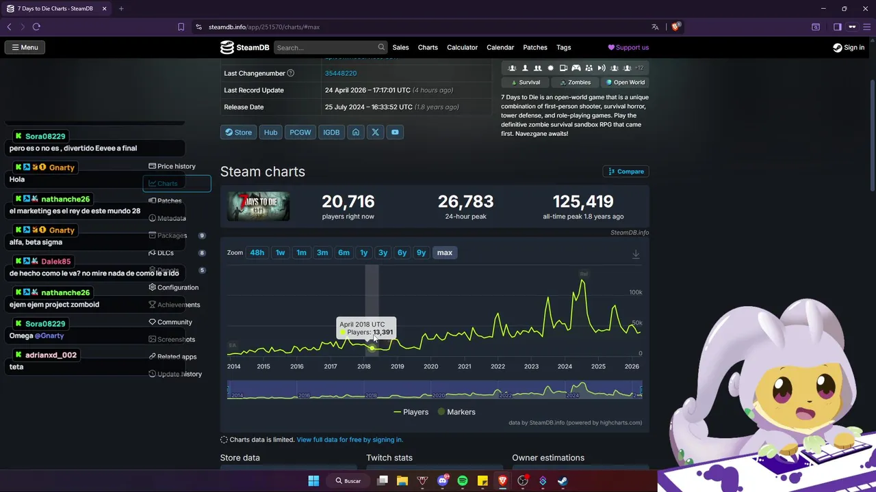Click the homepage house icon
The image size is (876, 492).
click(x=356, y=133)
